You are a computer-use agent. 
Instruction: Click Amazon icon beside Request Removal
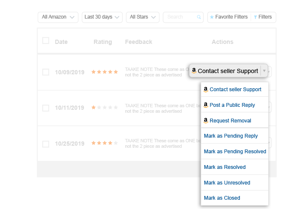point(206,121)
